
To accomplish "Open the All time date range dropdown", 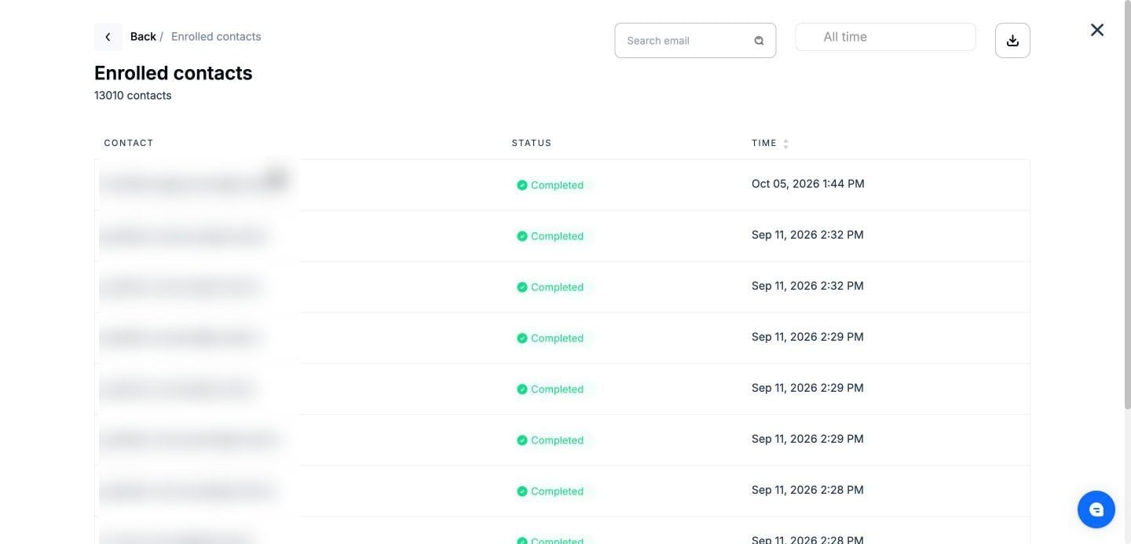I will pos(885,37).
